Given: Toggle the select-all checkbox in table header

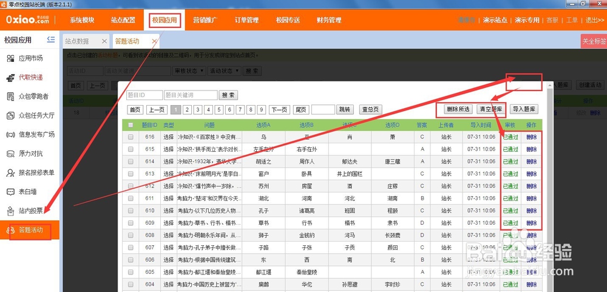Looking at the screenshot, I should [x=131, y=125].
